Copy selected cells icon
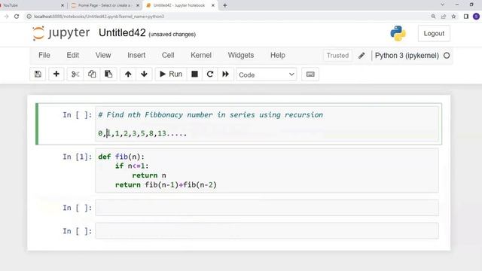The image size is (482, 271). [92, 74]
